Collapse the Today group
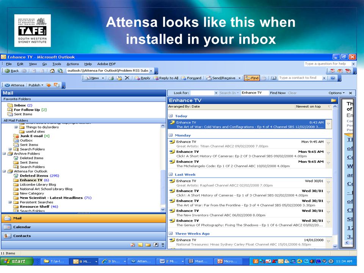Image resolution: width=364 pixels, height=273 pixels. click(171, 116)
